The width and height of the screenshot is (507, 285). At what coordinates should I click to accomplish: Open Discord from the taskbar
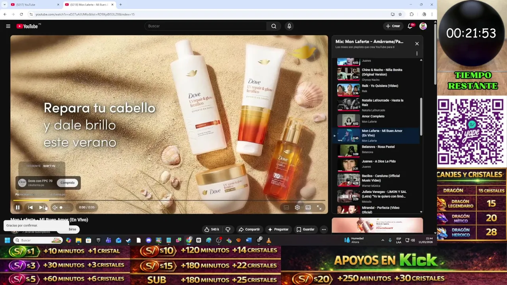pos(149,240)
